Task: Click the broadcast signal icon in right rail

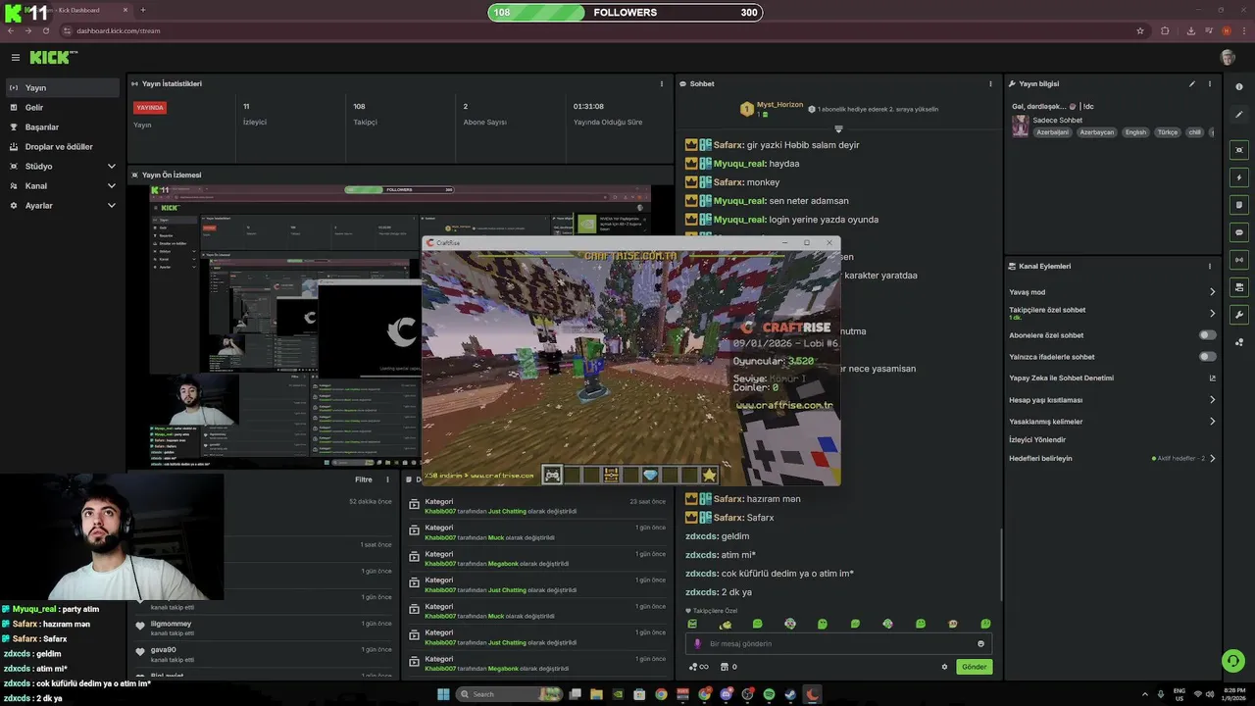Action: (1239, 260)
